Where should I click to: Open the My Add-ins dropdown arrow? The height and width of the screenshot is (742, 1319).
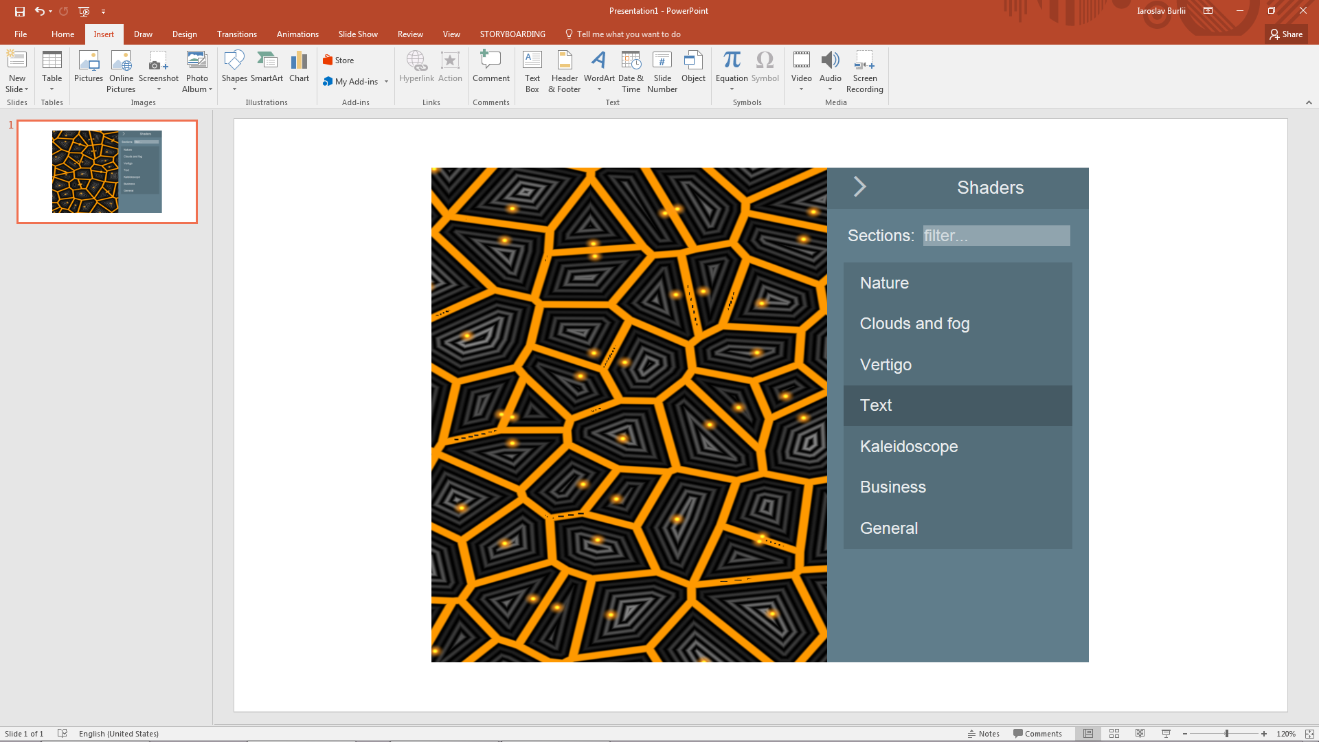click(387, 82)
